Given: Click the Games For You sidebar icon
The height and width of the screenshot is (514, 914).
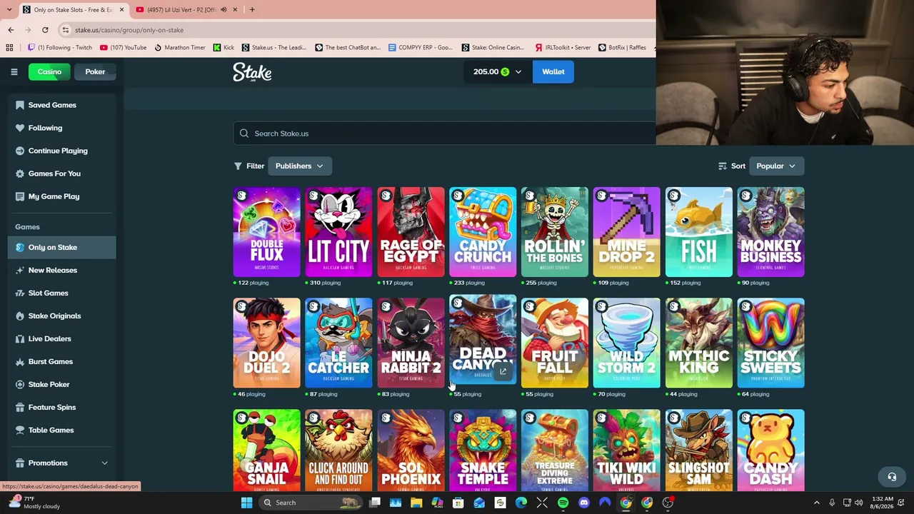Looking at the screenshot, I should [20, 173].
